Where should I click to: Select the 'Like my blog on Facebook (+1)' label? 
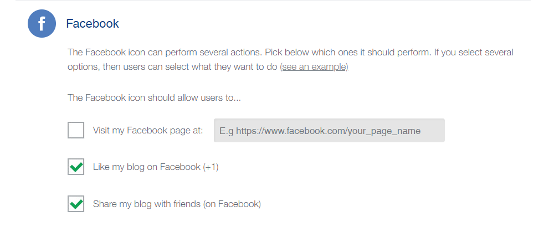(x=156, y=167)
